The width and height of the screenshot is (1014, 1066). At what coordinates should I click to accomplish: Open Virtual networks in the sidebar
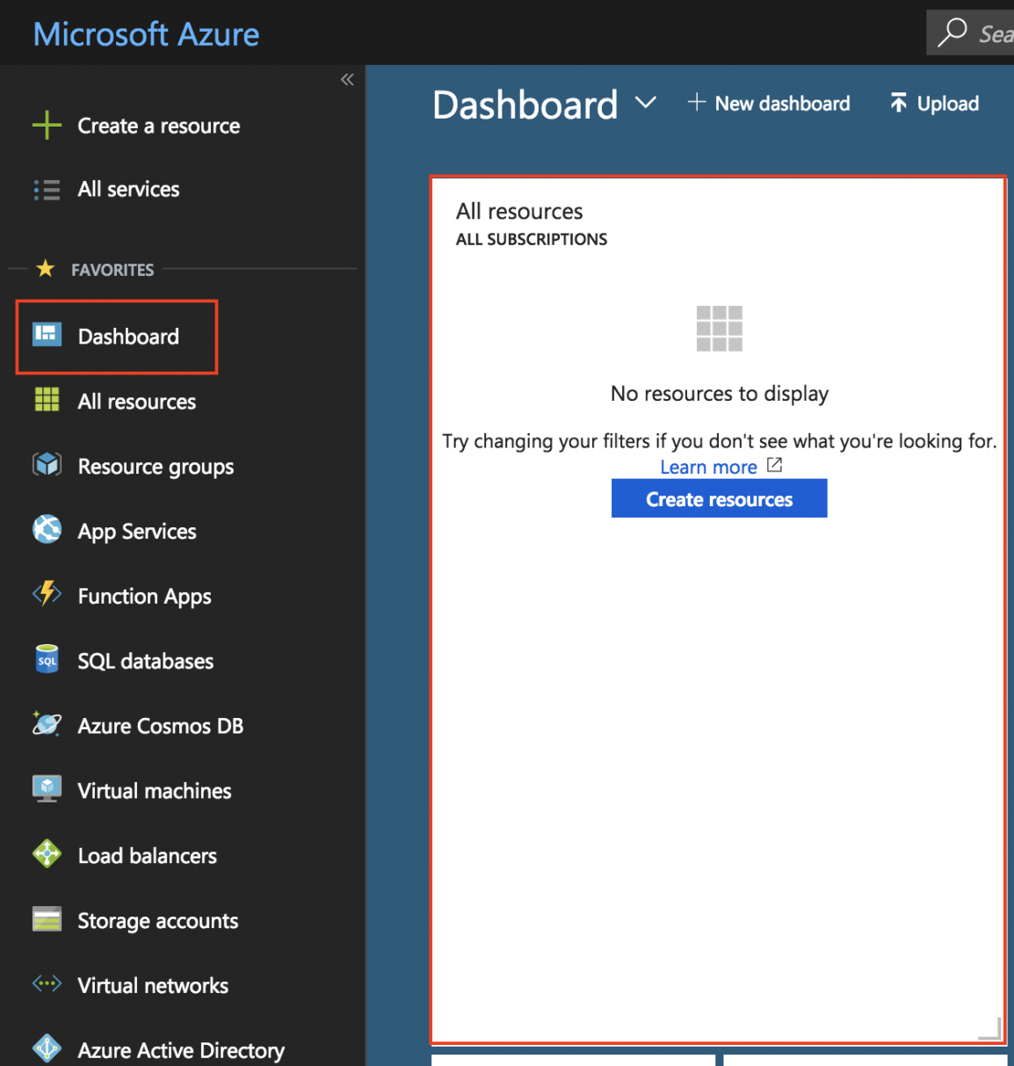pos(152,985)
